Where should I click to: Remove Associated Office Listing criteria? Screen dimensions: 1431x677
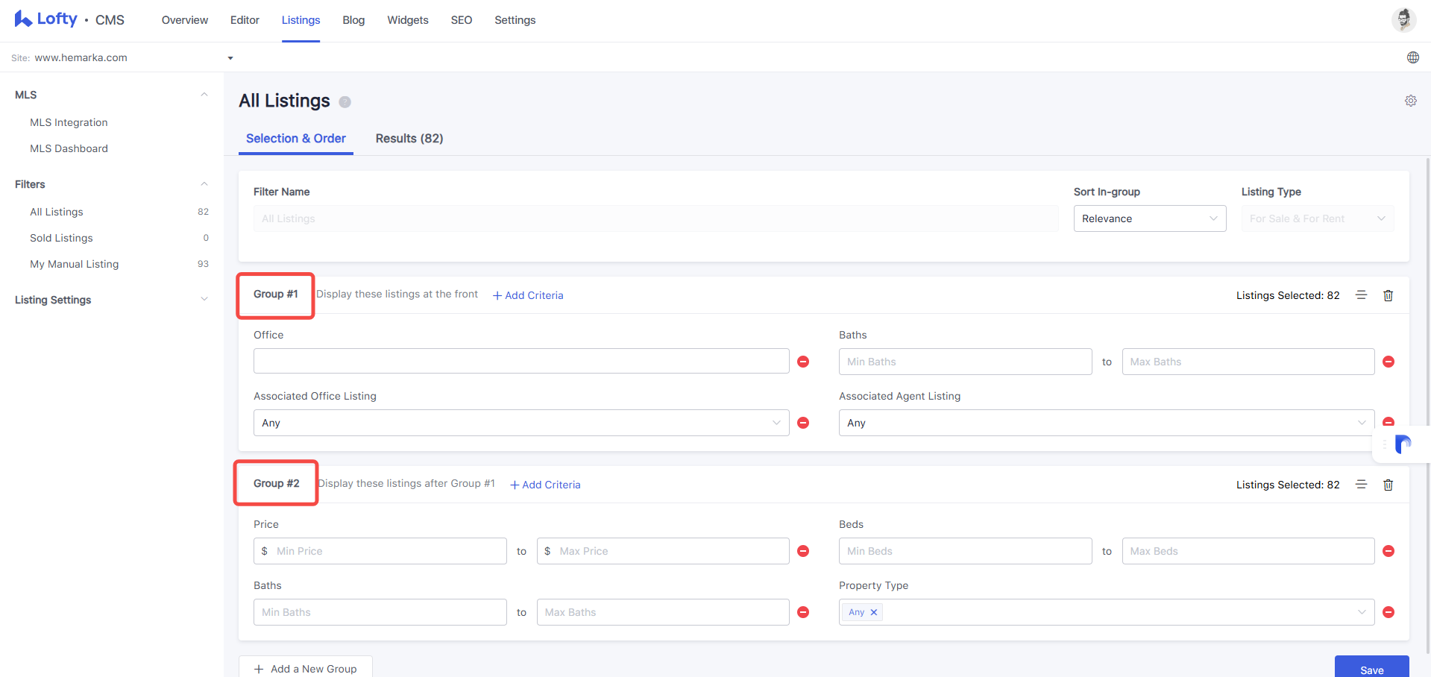click(803, 423)
